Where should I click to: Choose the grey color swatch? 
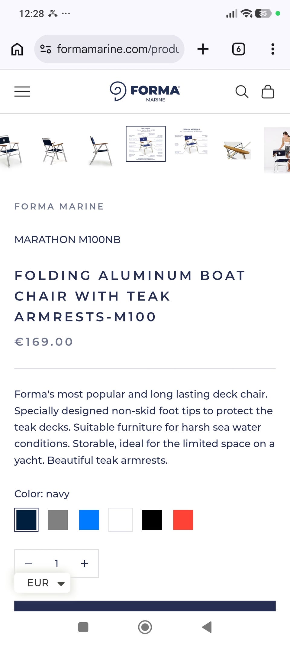pyautogui.click(x=58, y=520)
